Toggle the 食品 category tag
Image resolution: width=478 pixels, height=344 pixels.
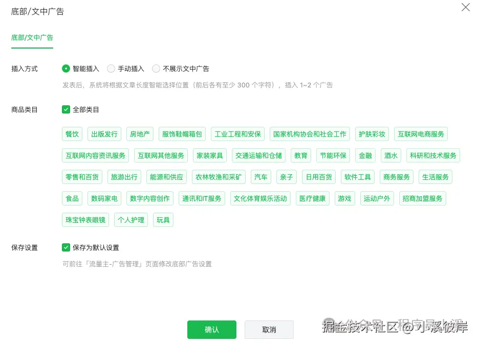coord(72,198)
